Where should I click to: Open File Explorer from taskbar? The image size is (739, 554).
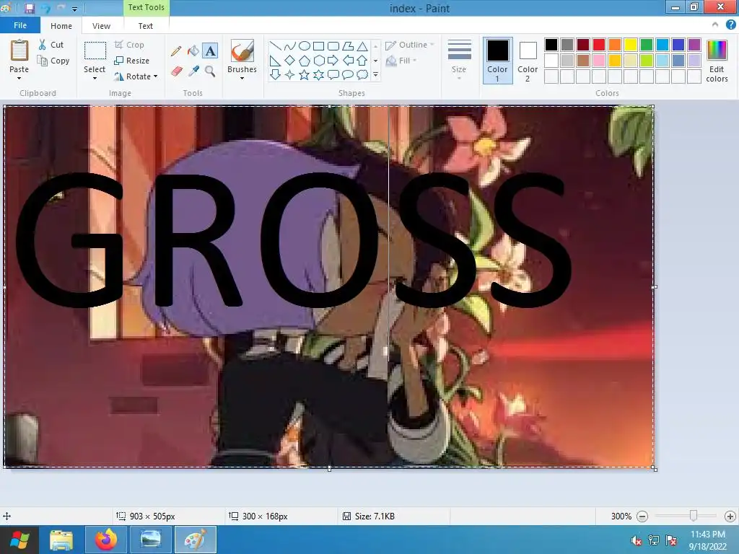(62, 540)
